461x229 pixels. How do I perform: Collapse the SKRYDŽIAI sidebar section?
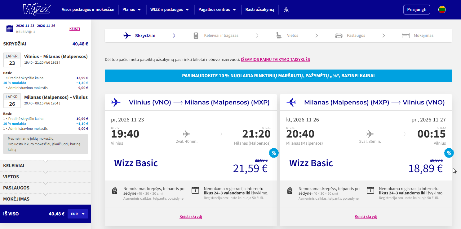46,44
